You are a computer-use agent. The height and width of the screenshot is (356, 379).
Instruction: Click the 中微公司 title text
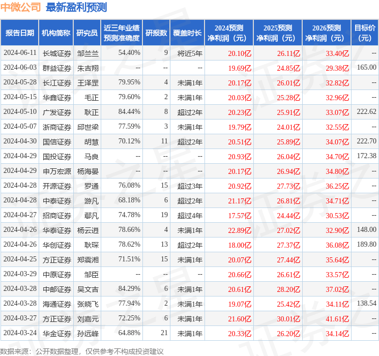(x=20, y=7)
